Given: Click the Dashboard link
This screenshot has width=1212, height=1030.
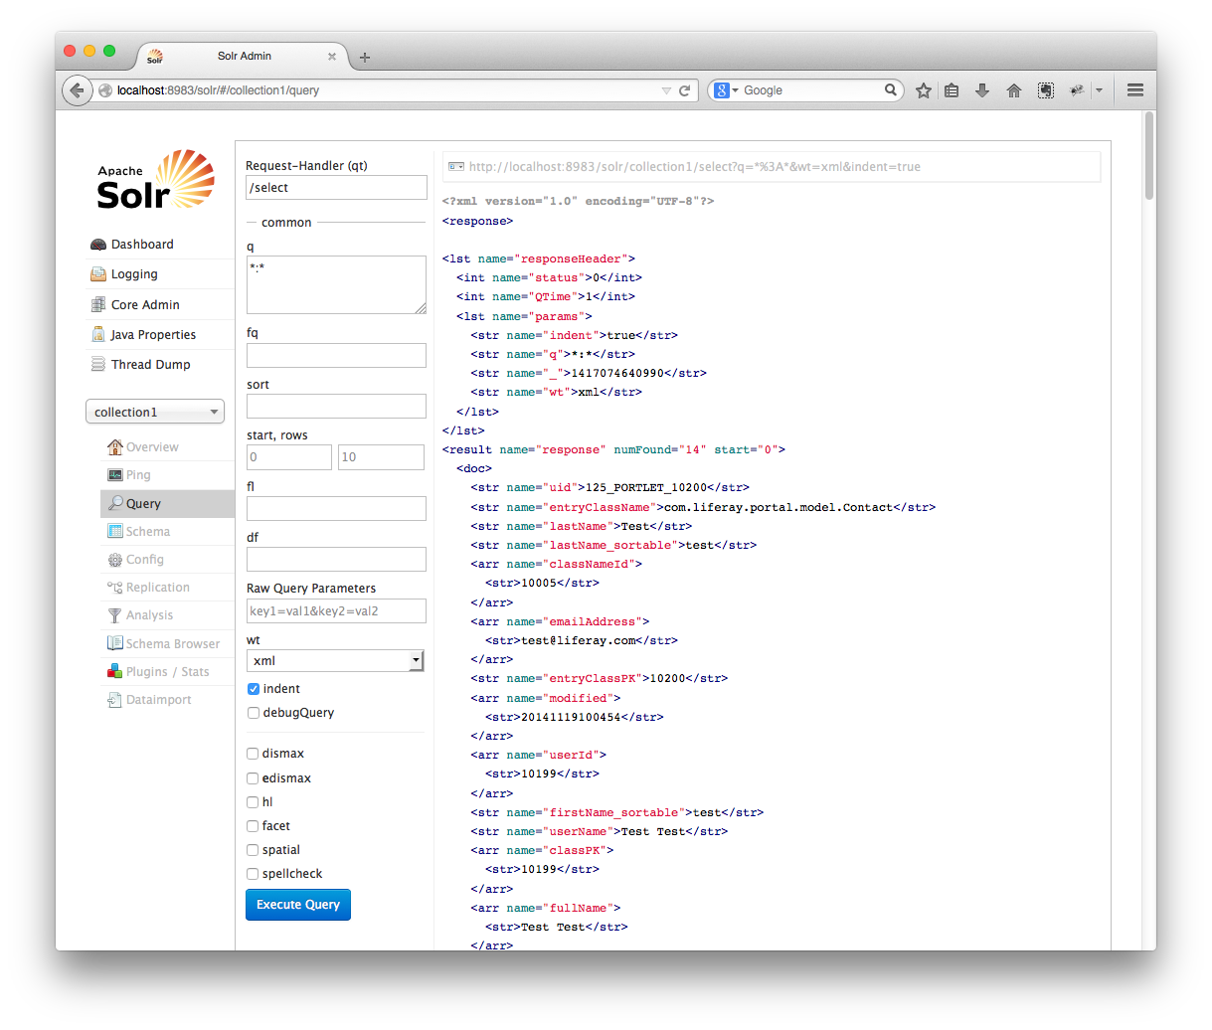Looking at the screenshot, I should pyautogui.click(x=142, y=245).
